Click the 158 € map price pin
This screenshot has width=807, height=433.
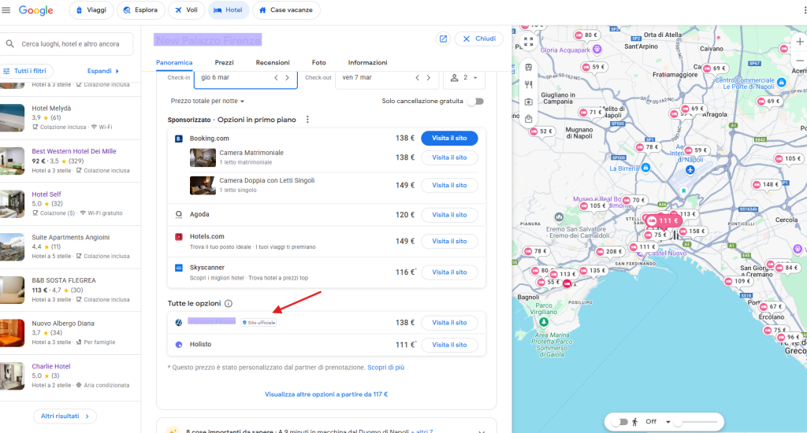pyautogui.click(x=693, y=231)
